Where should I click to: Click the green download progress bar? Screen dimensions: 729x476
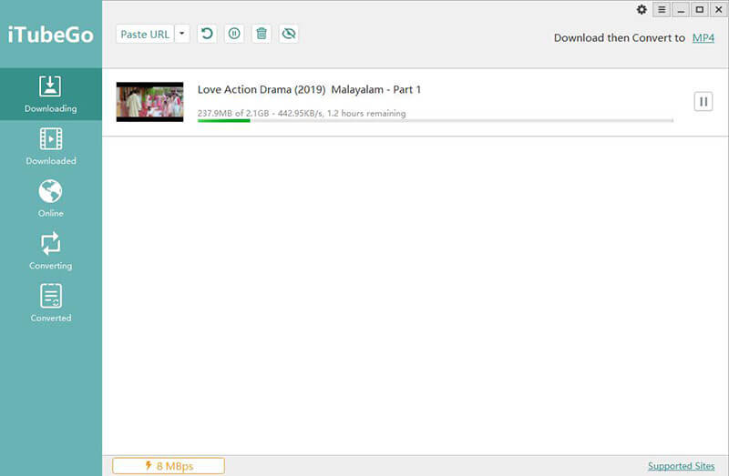click(x=436, y=121)
